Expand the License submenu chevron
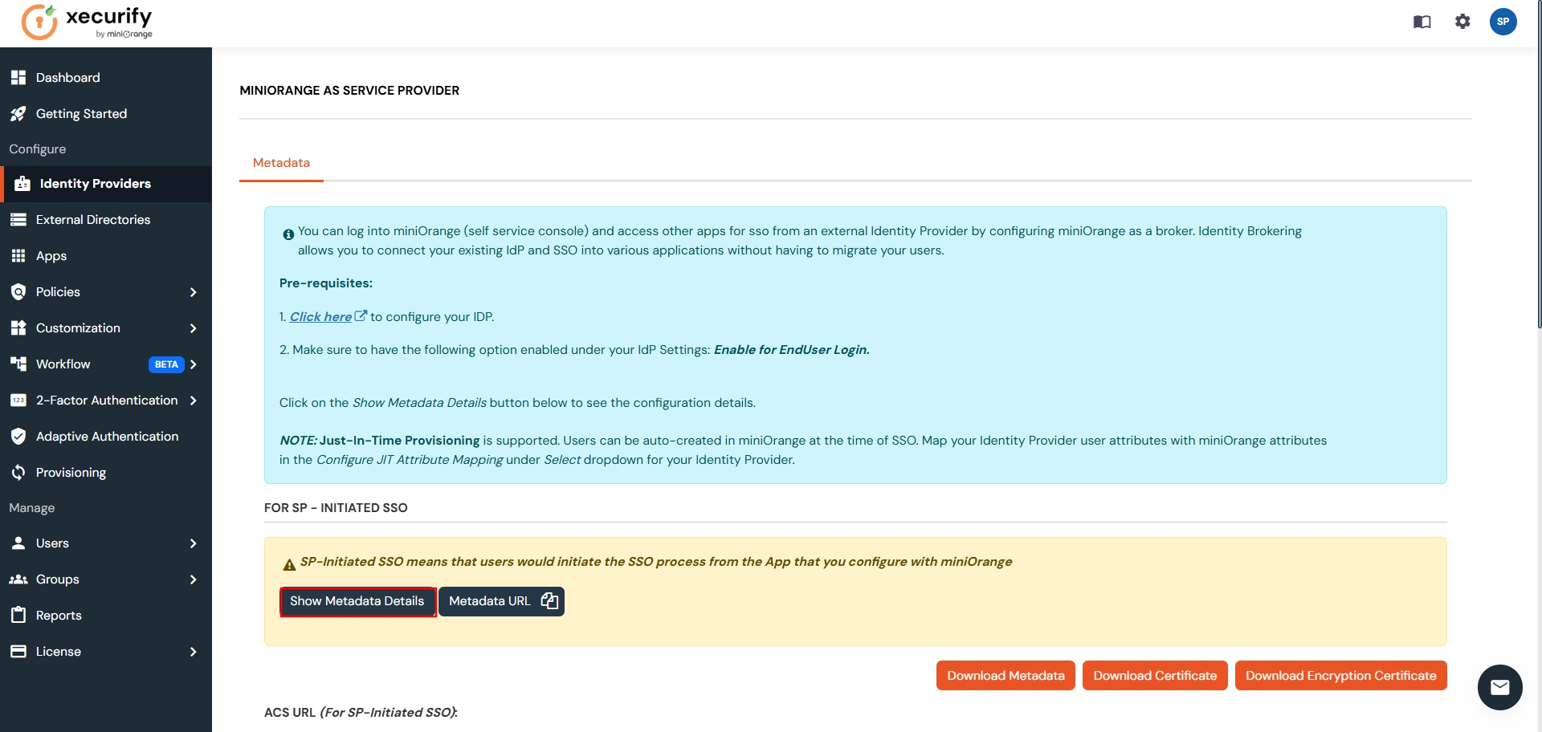1542x732 pixels. pos(193,652)
